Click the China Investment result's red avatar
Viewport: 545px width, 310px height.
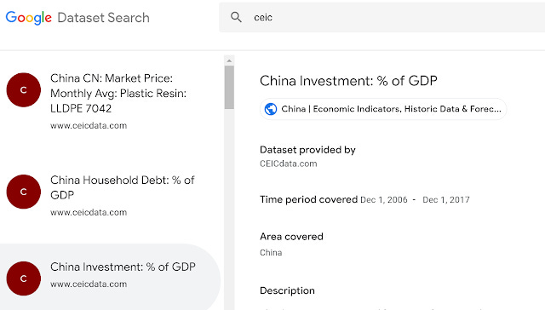(23, 278)
